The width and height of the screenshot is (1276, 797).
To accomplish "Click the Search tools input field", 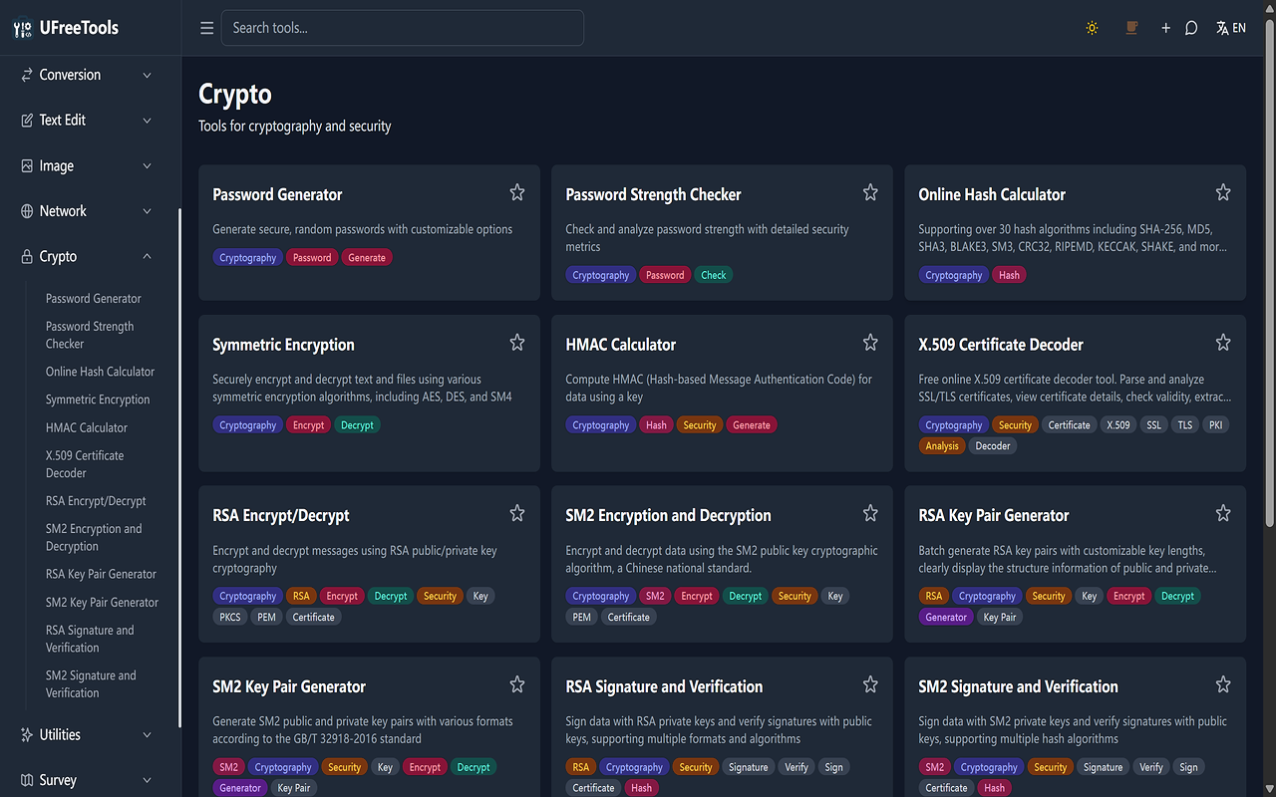I will click(x=403, y=28).
